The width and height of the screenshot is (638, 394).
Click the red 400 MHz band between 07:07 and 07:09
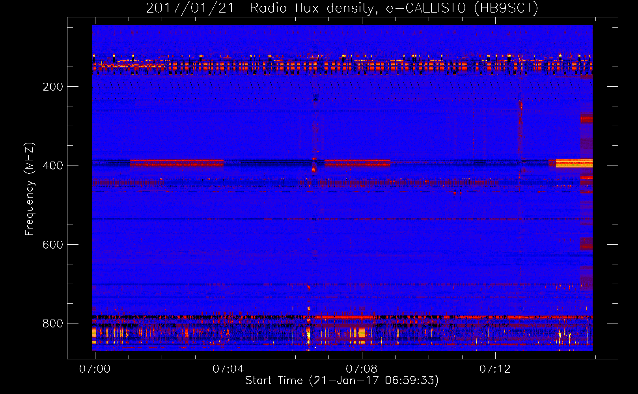click(357, 163)
